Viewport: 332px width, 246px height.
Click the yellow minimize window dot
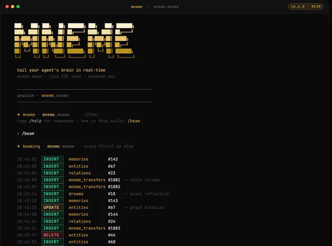point(13,6)
